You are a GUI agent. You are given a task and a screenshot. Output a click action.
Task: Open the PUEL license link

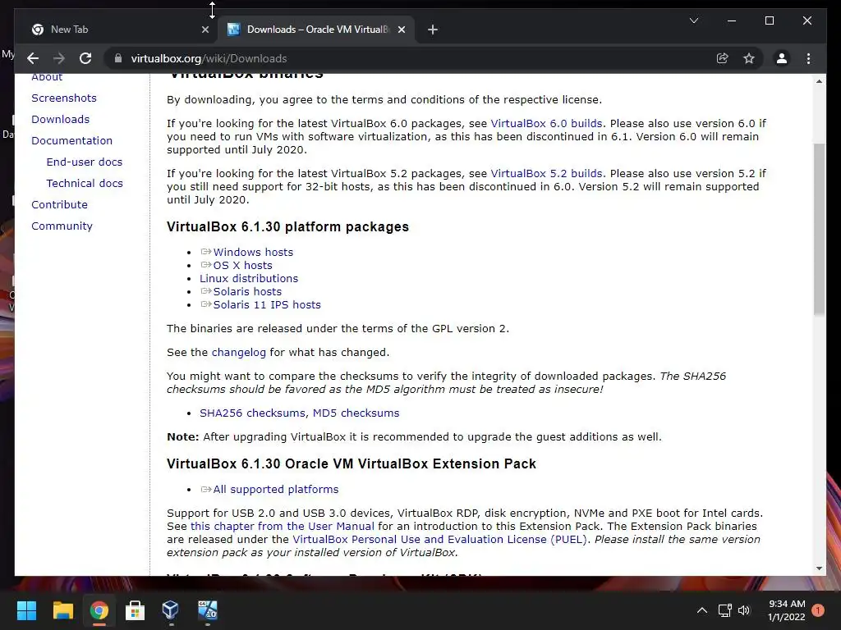(x=440, y=540)
